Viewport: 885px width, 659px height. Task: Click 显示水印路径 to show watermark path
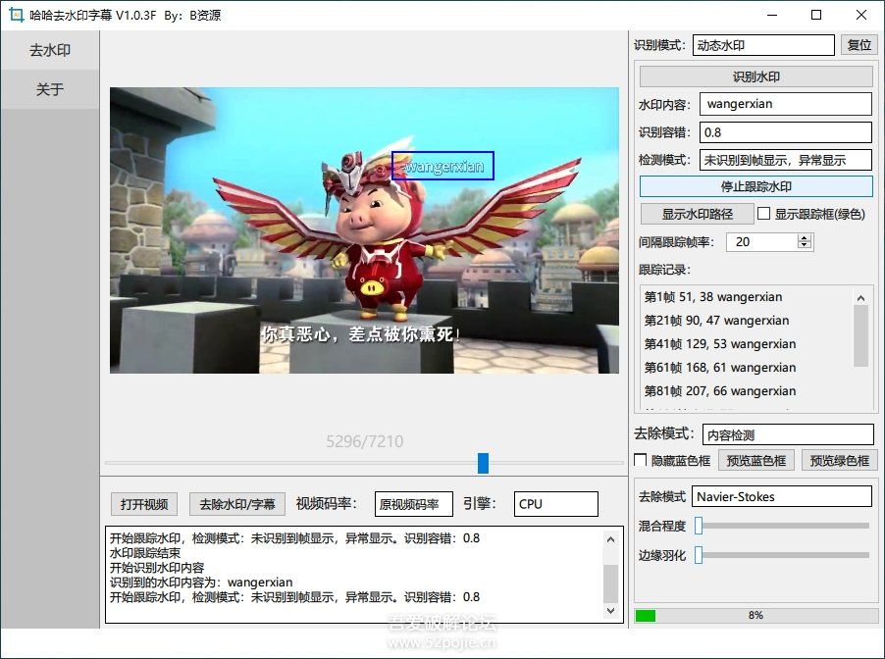(697, 214)
